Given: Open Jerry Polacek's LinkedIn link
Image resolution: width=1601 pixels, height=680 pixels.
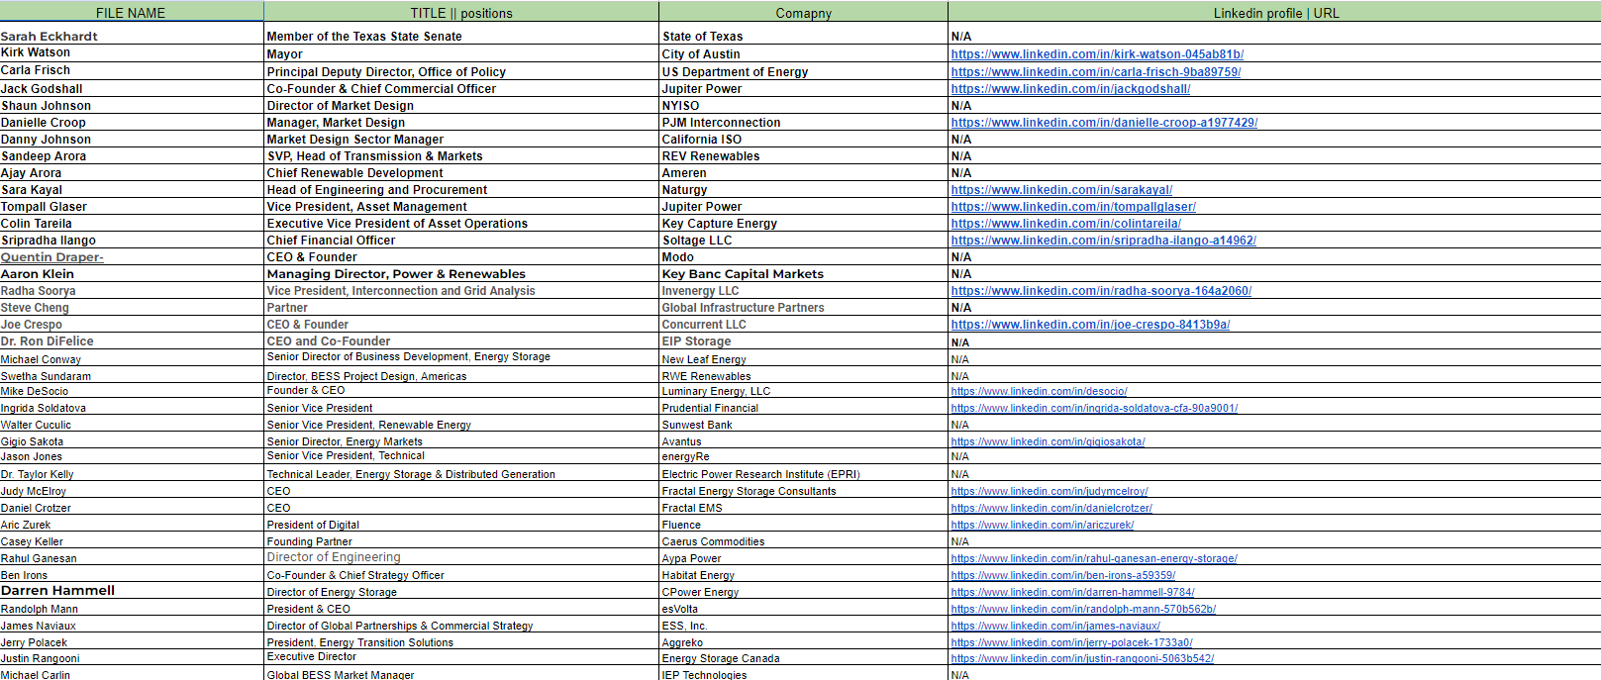Looking at the screenshot, I should 1071,642.
